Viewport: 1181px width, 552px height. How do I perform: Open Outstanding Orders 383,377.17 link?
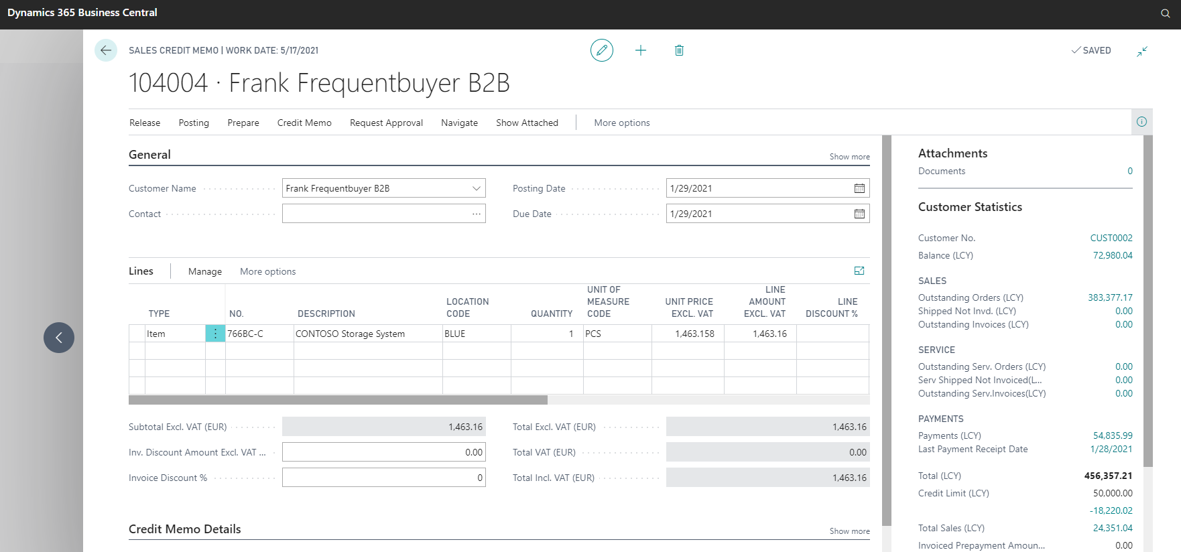(x=1110, y=297)
